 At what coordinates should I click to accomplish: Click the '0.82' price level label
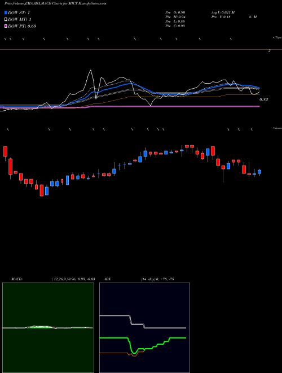pyautogui.click(x=263, y=99)
